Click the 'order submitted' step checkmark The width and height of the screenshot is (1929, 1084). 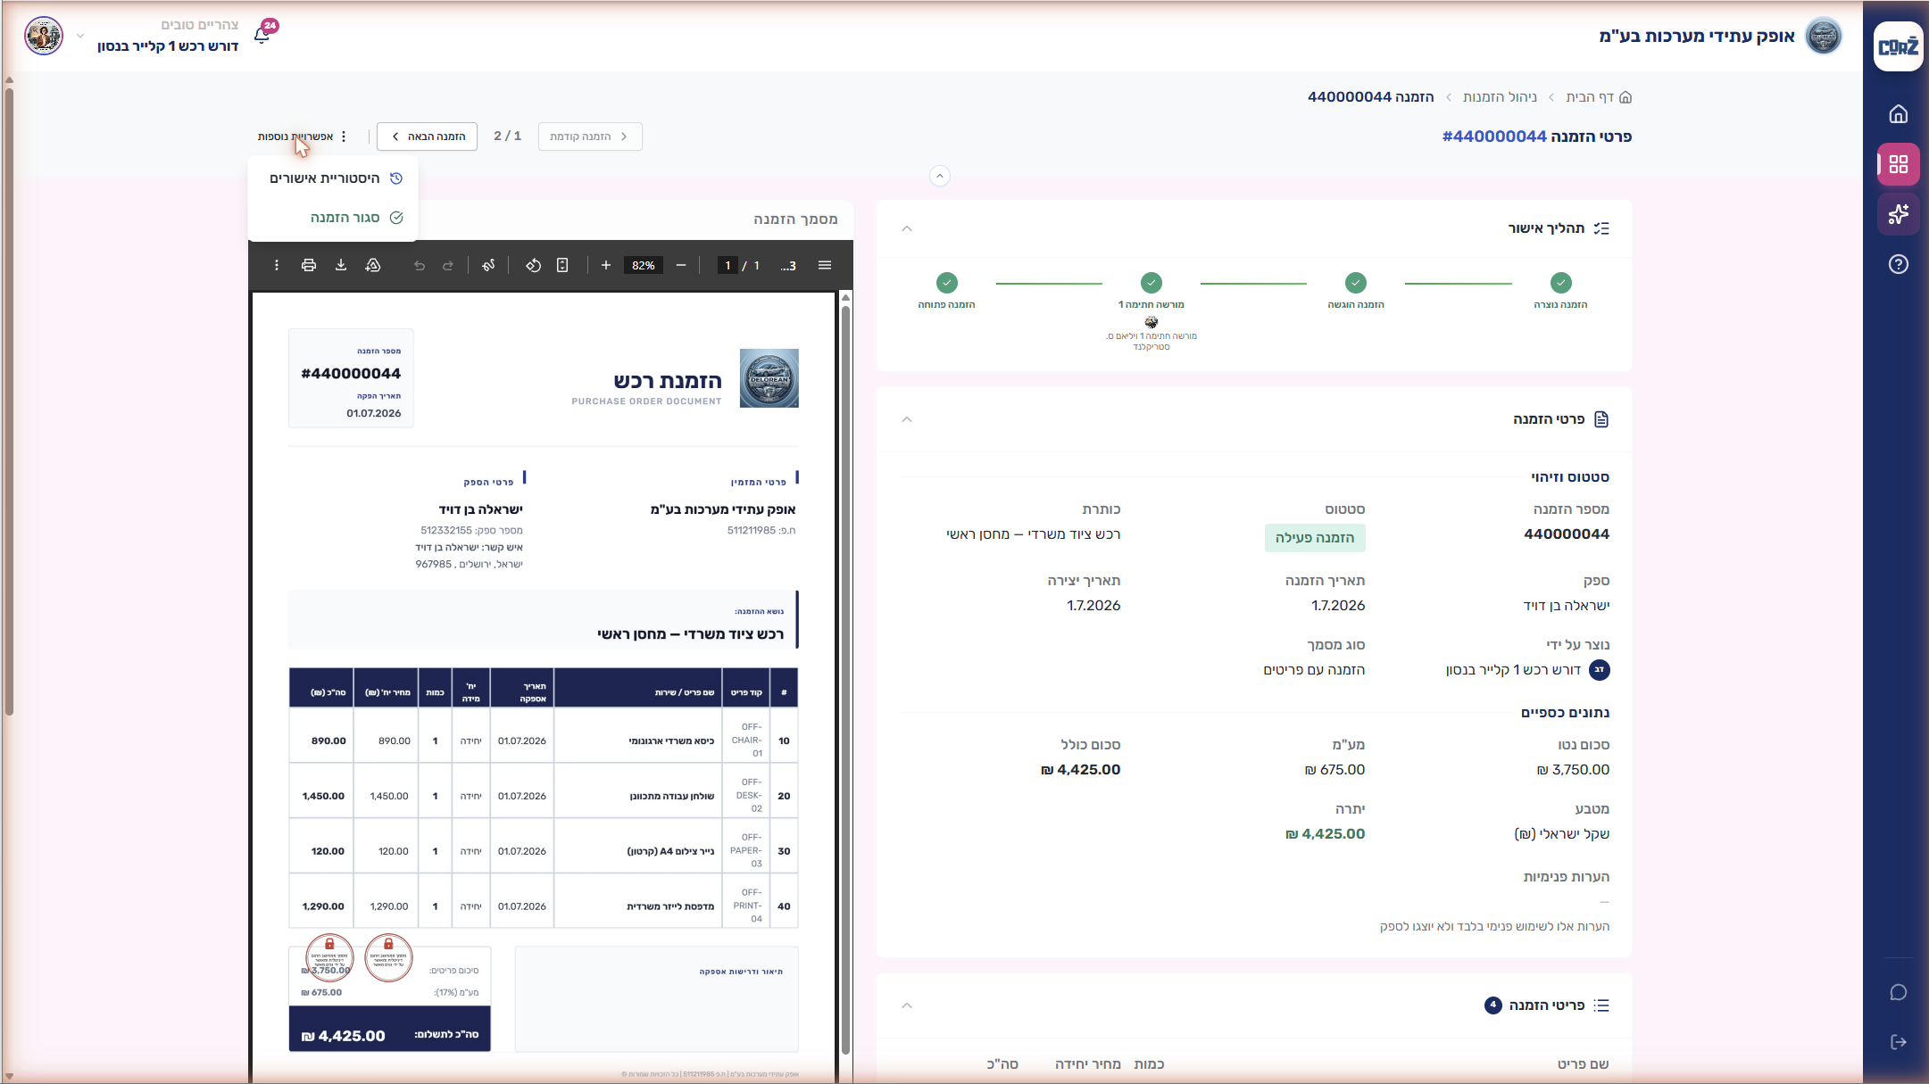(1356, 283)
